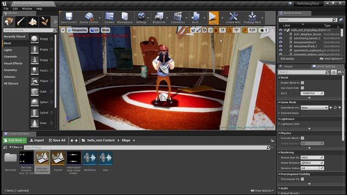Select the scale gizmo in the viewport toolbar

[x=199, y=30]
